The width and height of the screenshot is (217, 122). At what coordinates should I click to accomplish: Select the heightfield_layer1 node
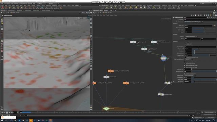pyautogui.click(x=144, y=49)
